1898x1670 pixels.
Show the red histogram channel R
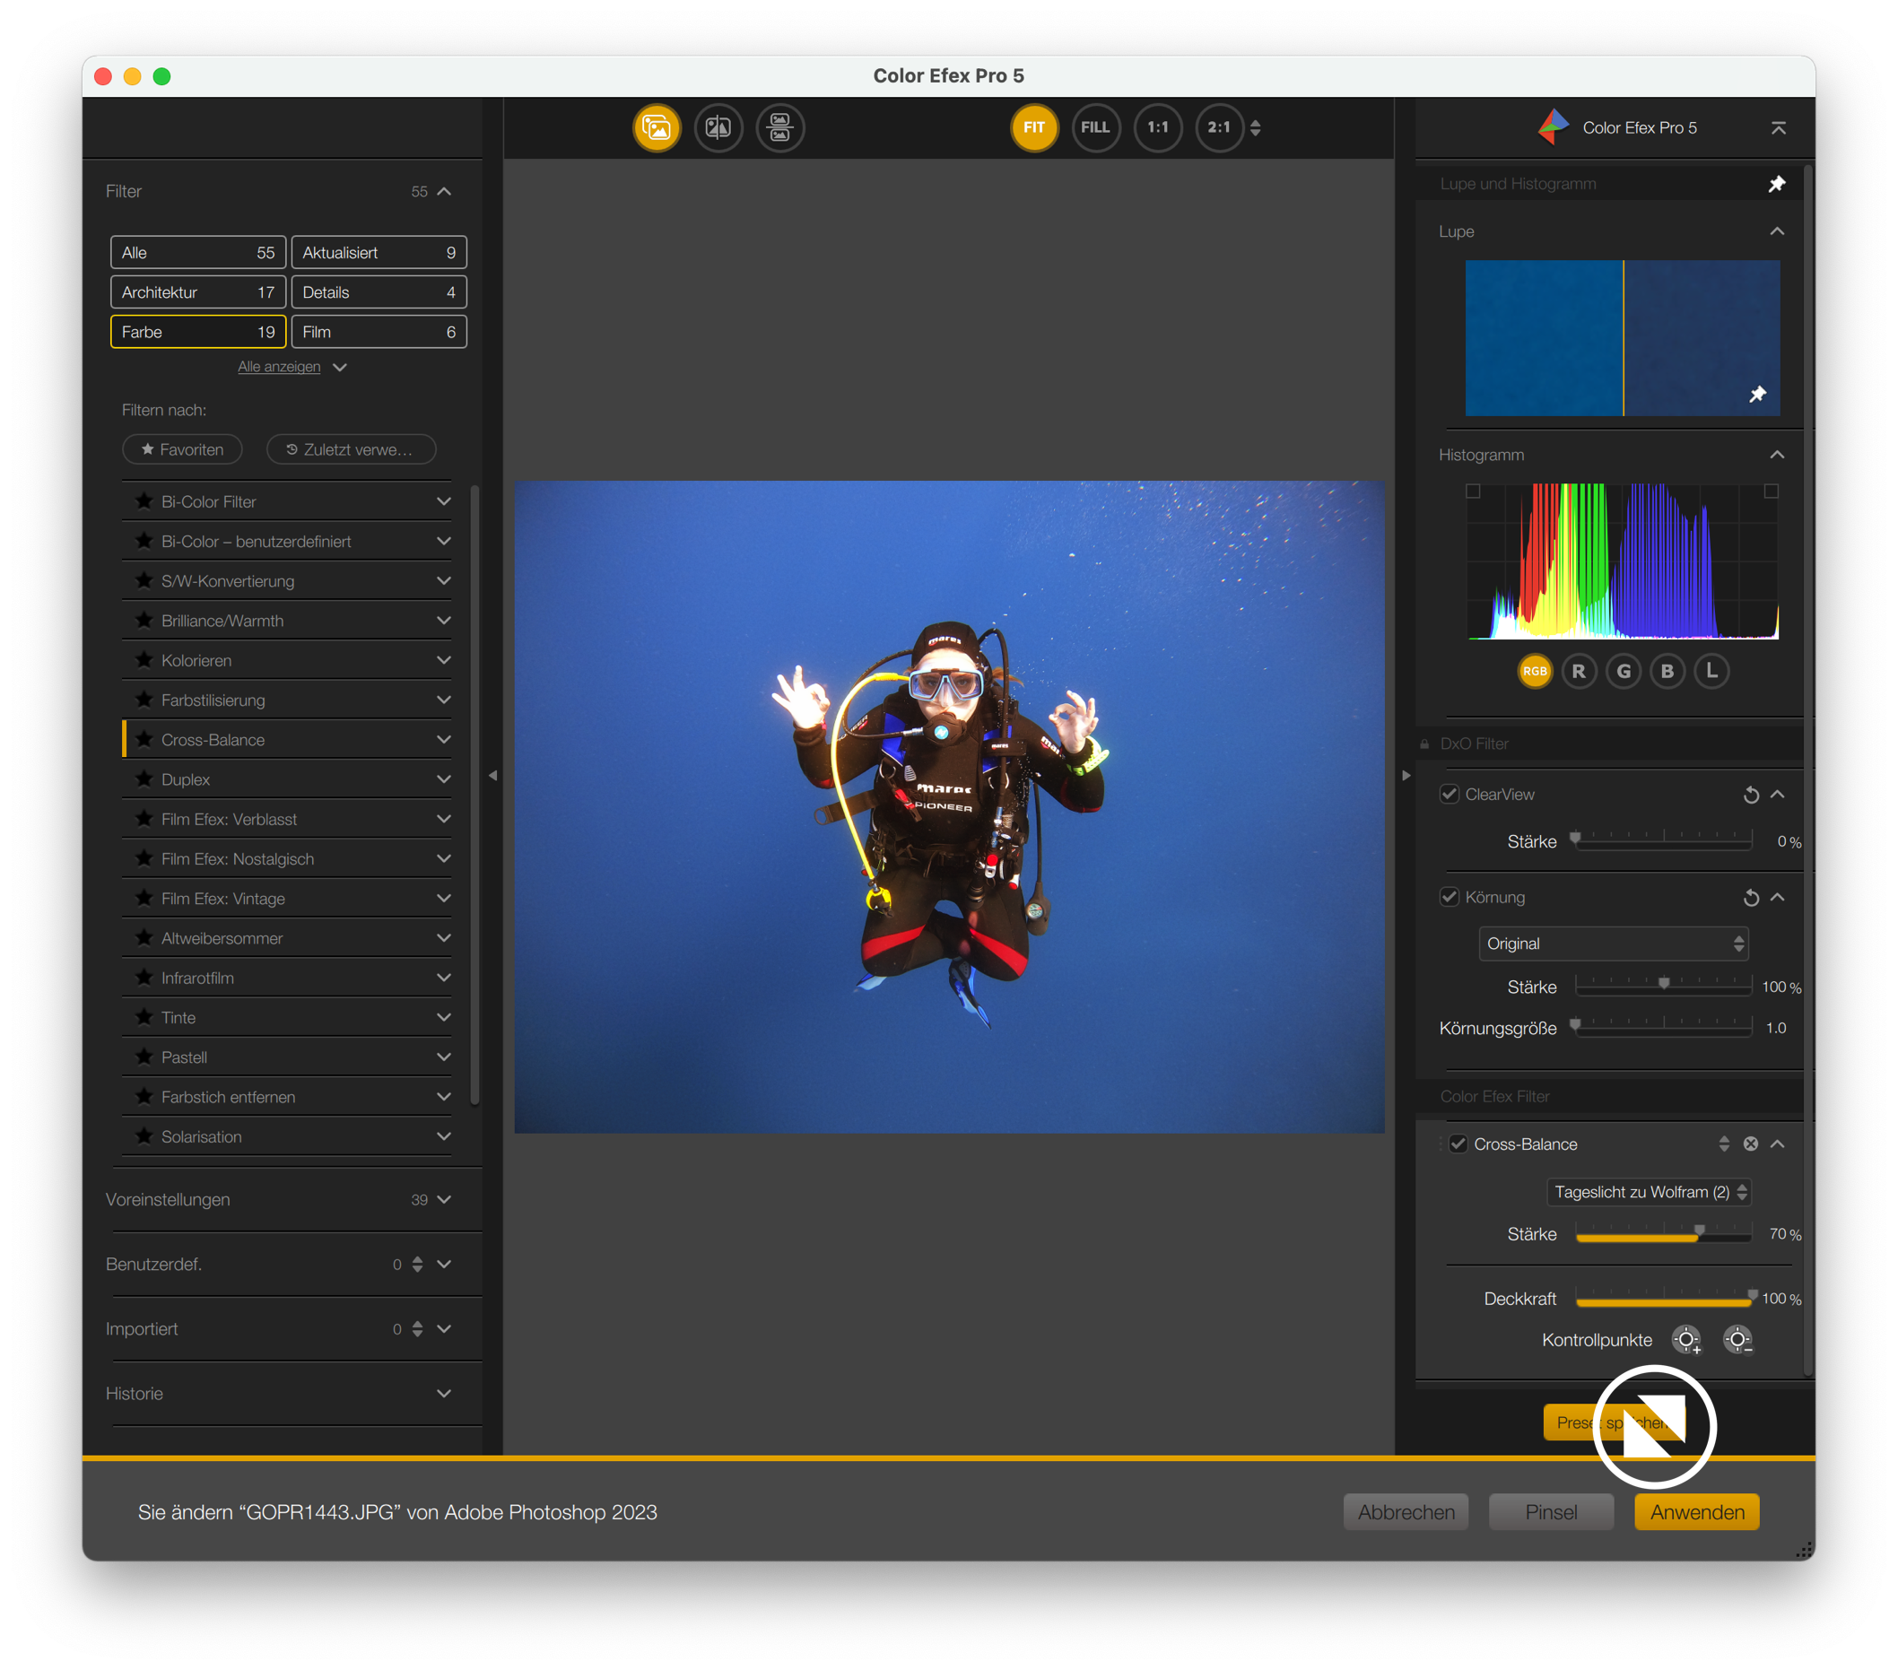point(1579,671)
